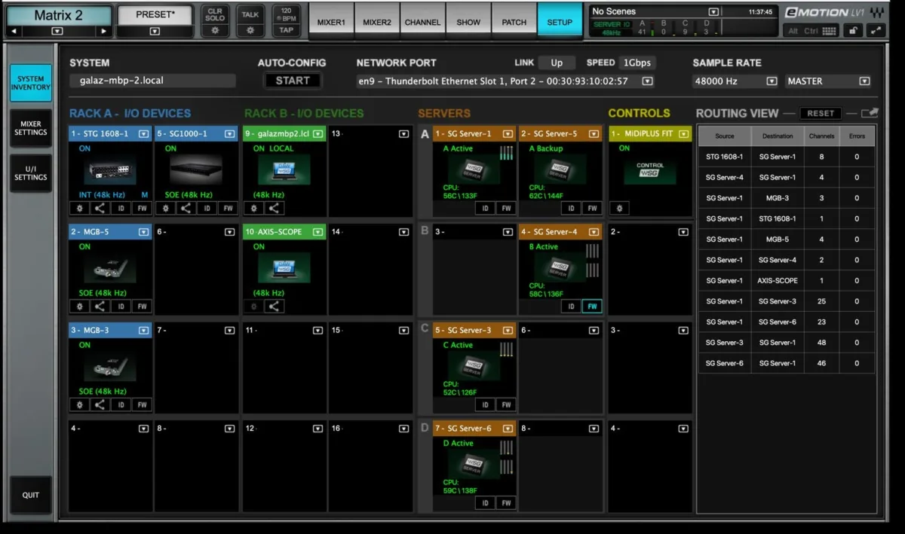Click the on-screen keyboard icon
The width and height of the screenshot is (905, 534).
tap(830, 31)
